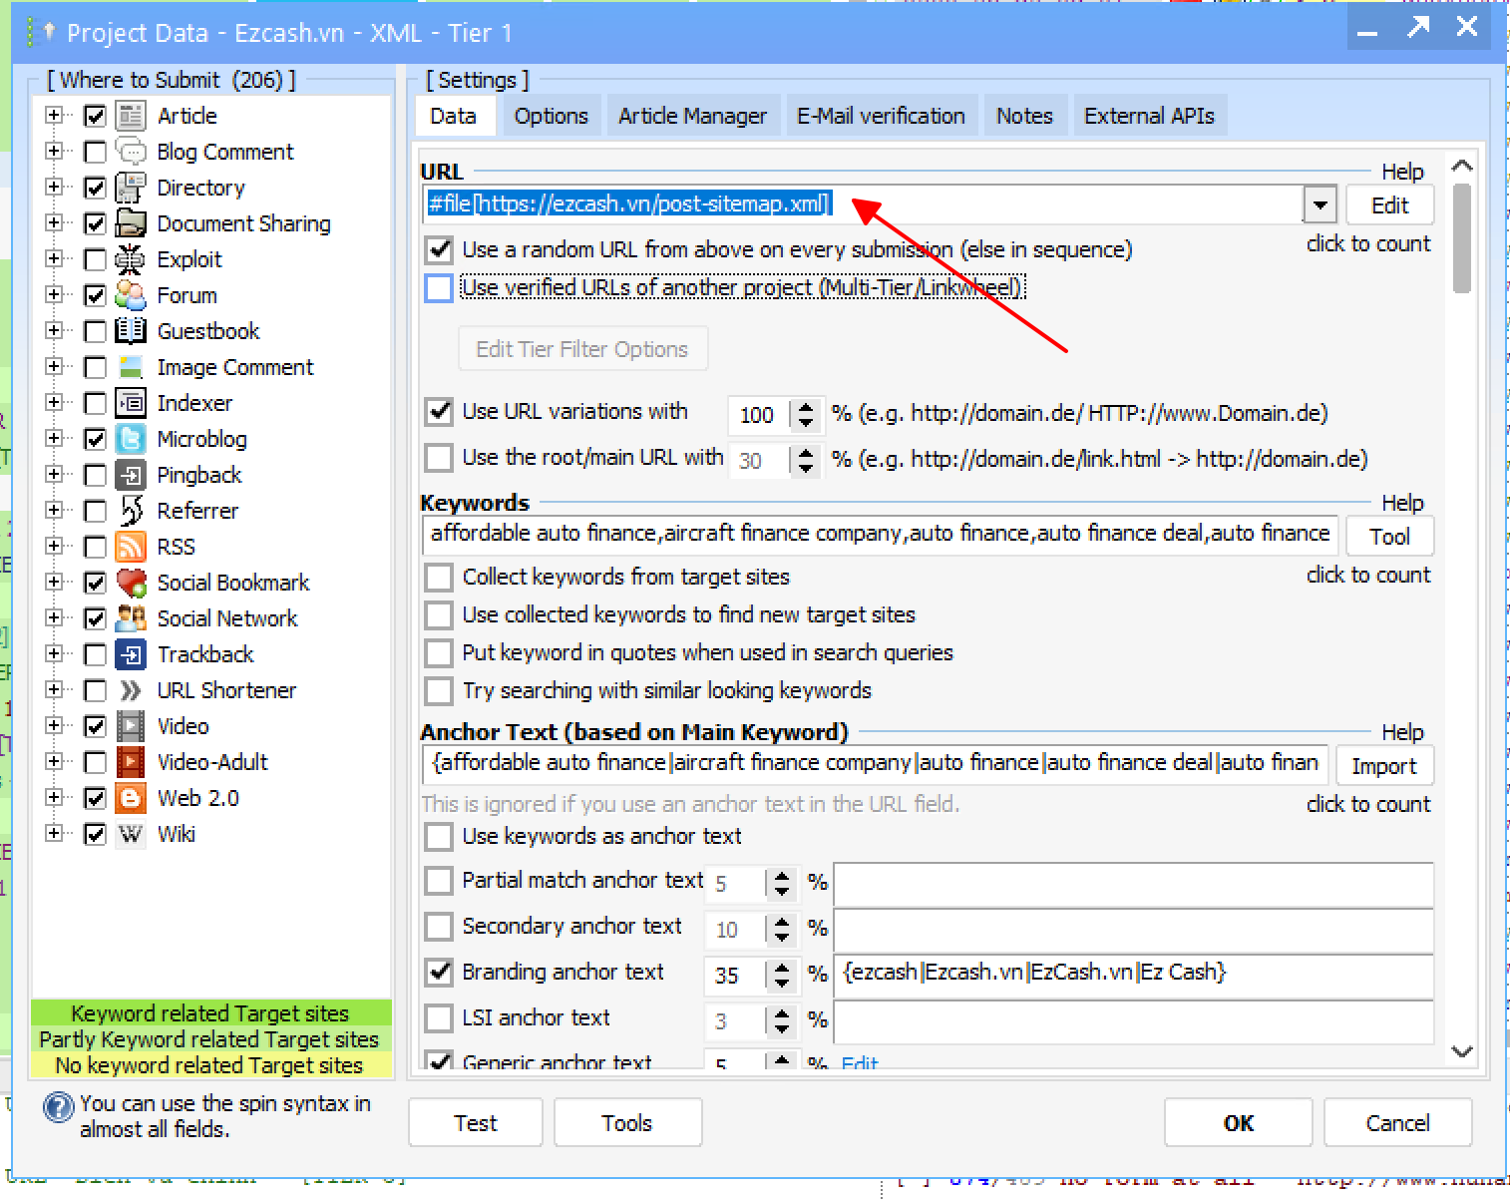Expand the Microblog tree node
The height and width of the screenshot is (1199, 1510).
54,439
